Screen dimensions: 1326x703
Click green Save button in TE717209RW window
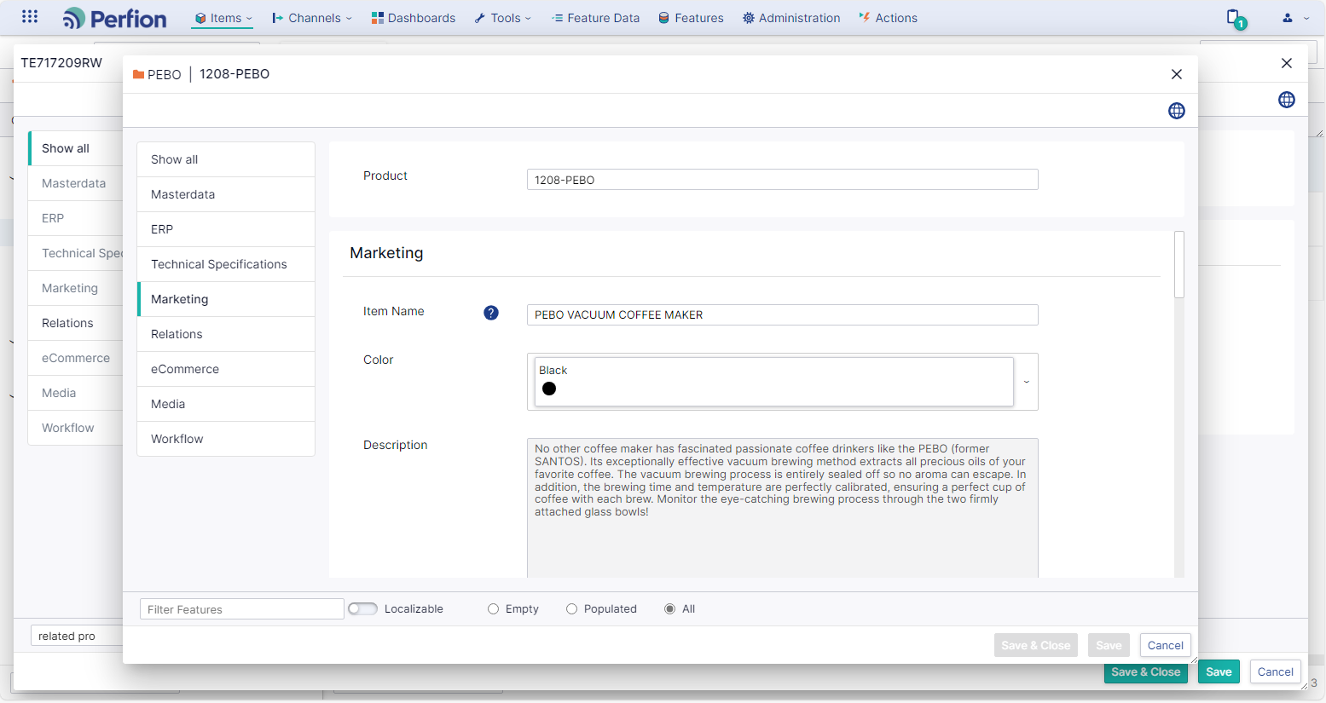point(1219,671)
